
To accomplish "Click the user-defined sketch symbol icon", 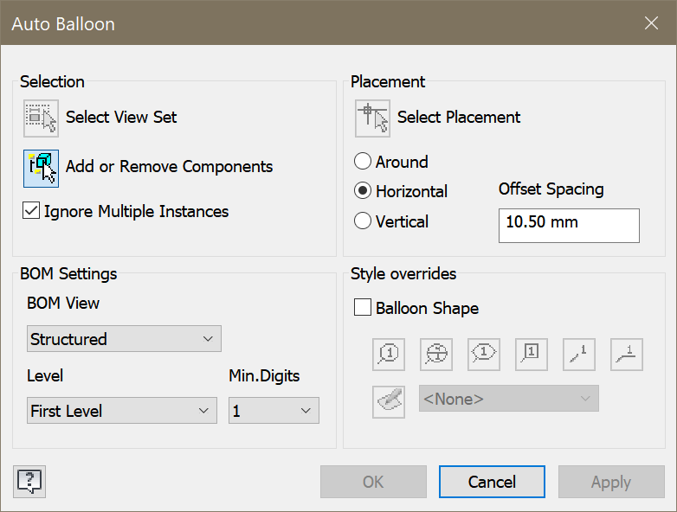I will [389, 400].
